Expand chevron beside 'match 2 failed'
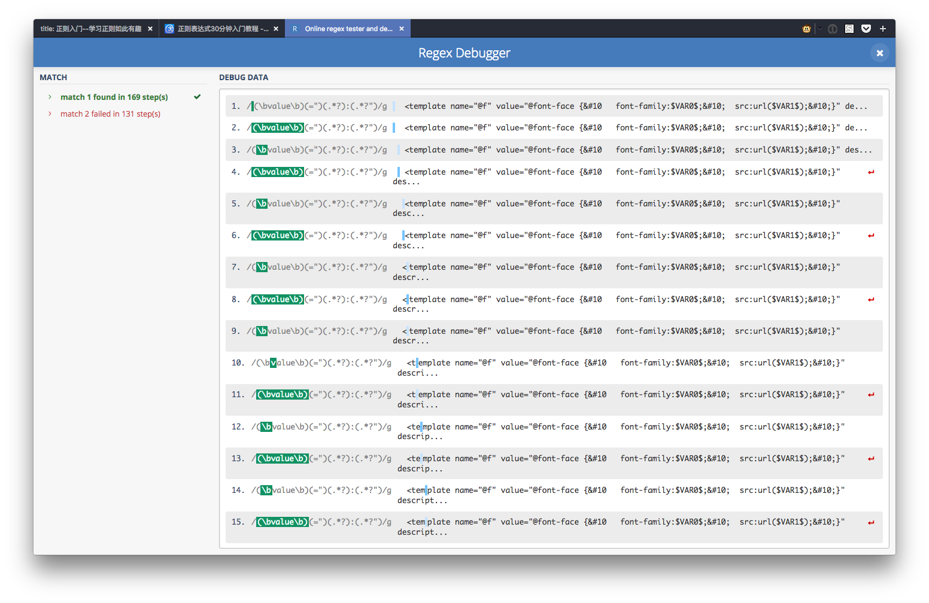The height and width of the screenshot is (603, 929). [x=50, y=114]
